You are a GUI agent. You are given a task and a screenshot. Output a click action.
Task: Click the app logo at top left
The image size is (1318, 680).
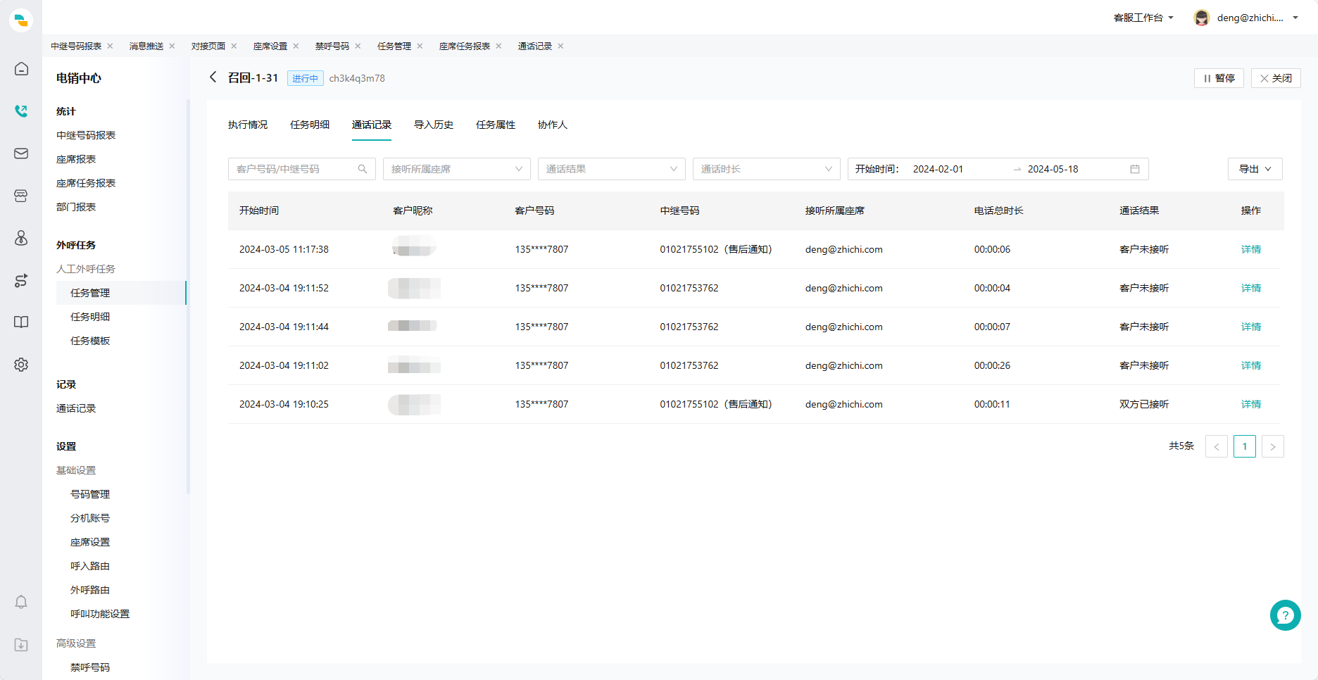pos(21,20)
